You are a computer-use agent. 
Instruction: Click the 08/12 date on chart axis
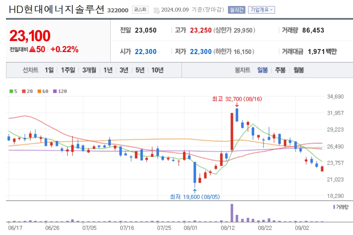coord(228,228)
